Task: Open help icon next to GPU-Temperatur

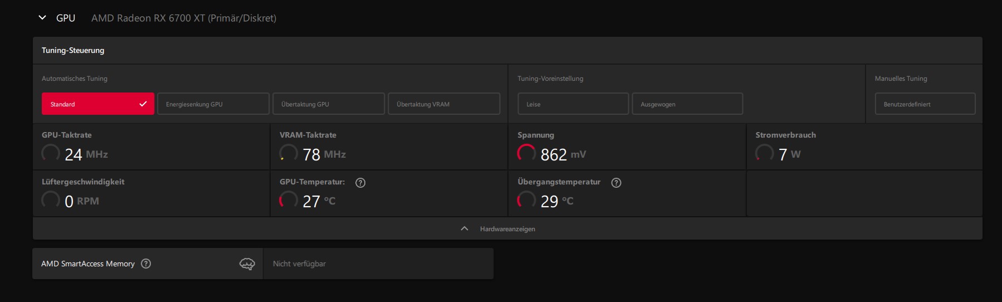Action: 360,183
